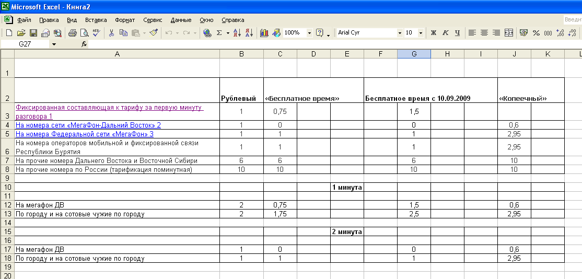Screen dimensions: 582x279
Task: Toggle bold formatting (Ж)
Action: pos(433,32)
